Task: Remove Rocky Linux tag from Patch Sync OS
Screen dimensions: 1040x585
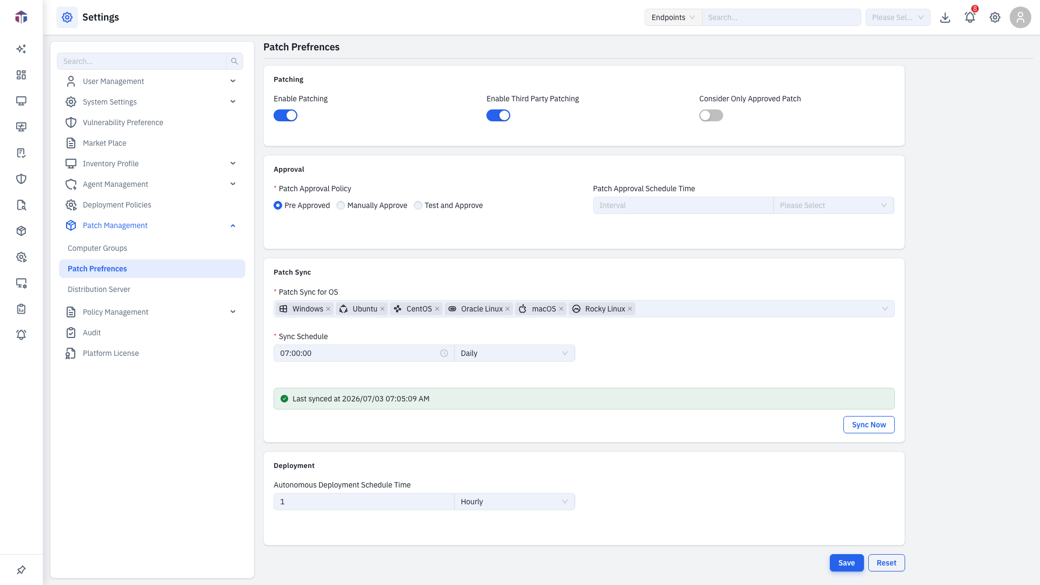Action: click(630, 309)
